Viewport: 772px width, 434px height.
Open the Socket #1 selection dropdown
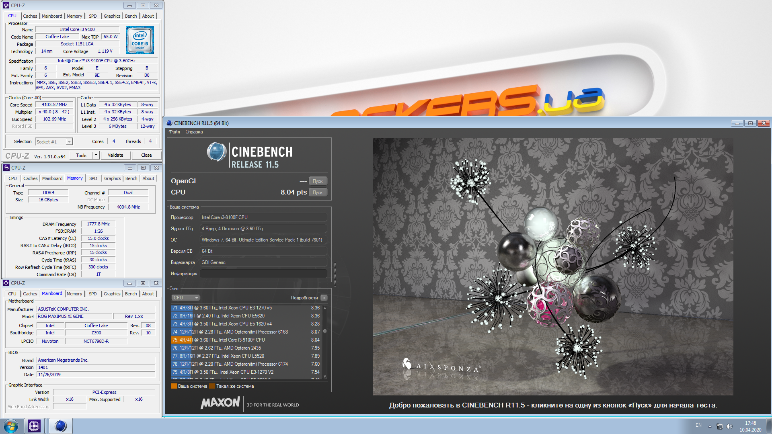coord(69,141)
